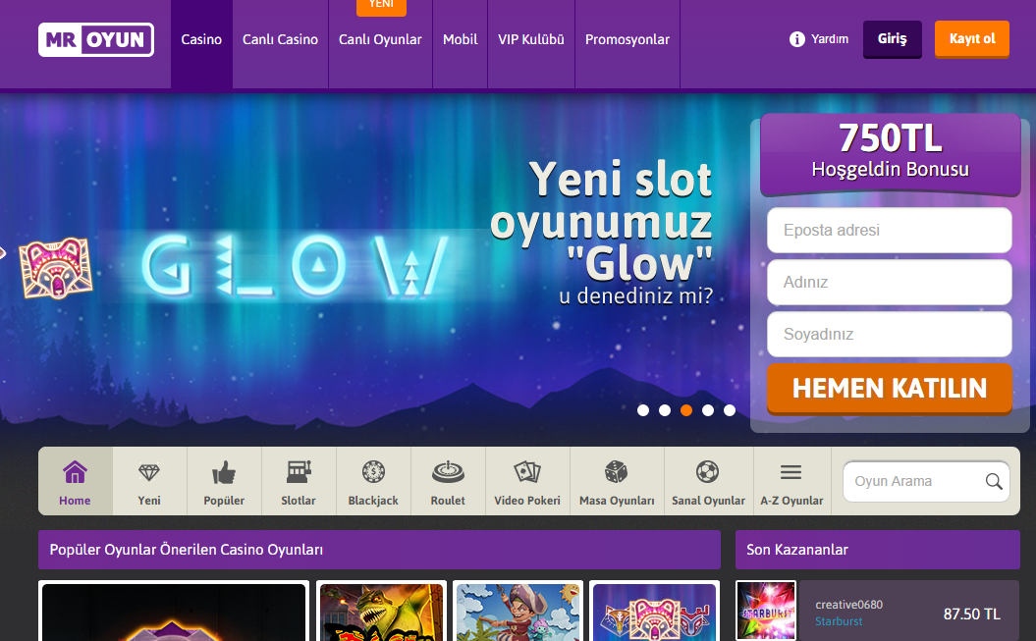
Task: Open the dragon game thumbnail
Action: (381, 612)
